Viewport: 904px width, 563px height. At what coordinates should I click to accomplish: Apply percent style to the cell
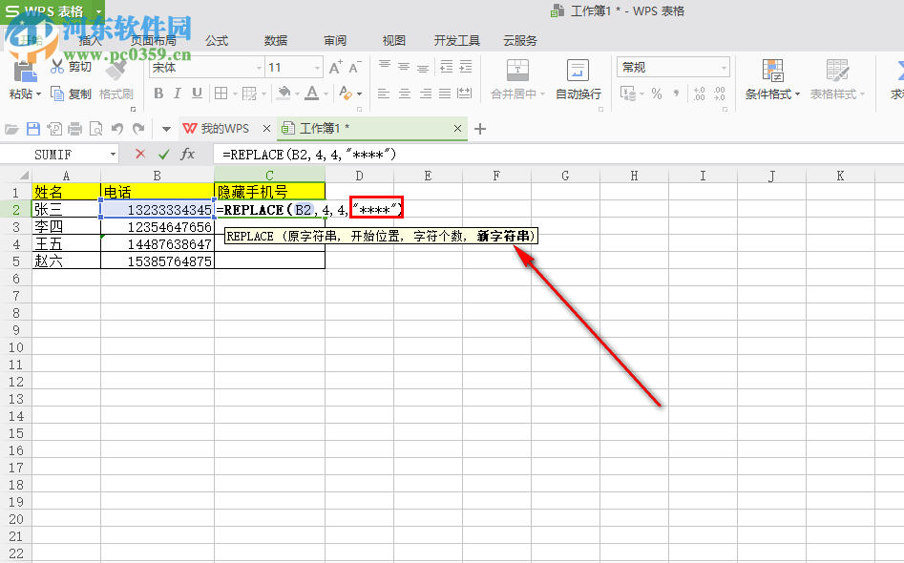656,93
